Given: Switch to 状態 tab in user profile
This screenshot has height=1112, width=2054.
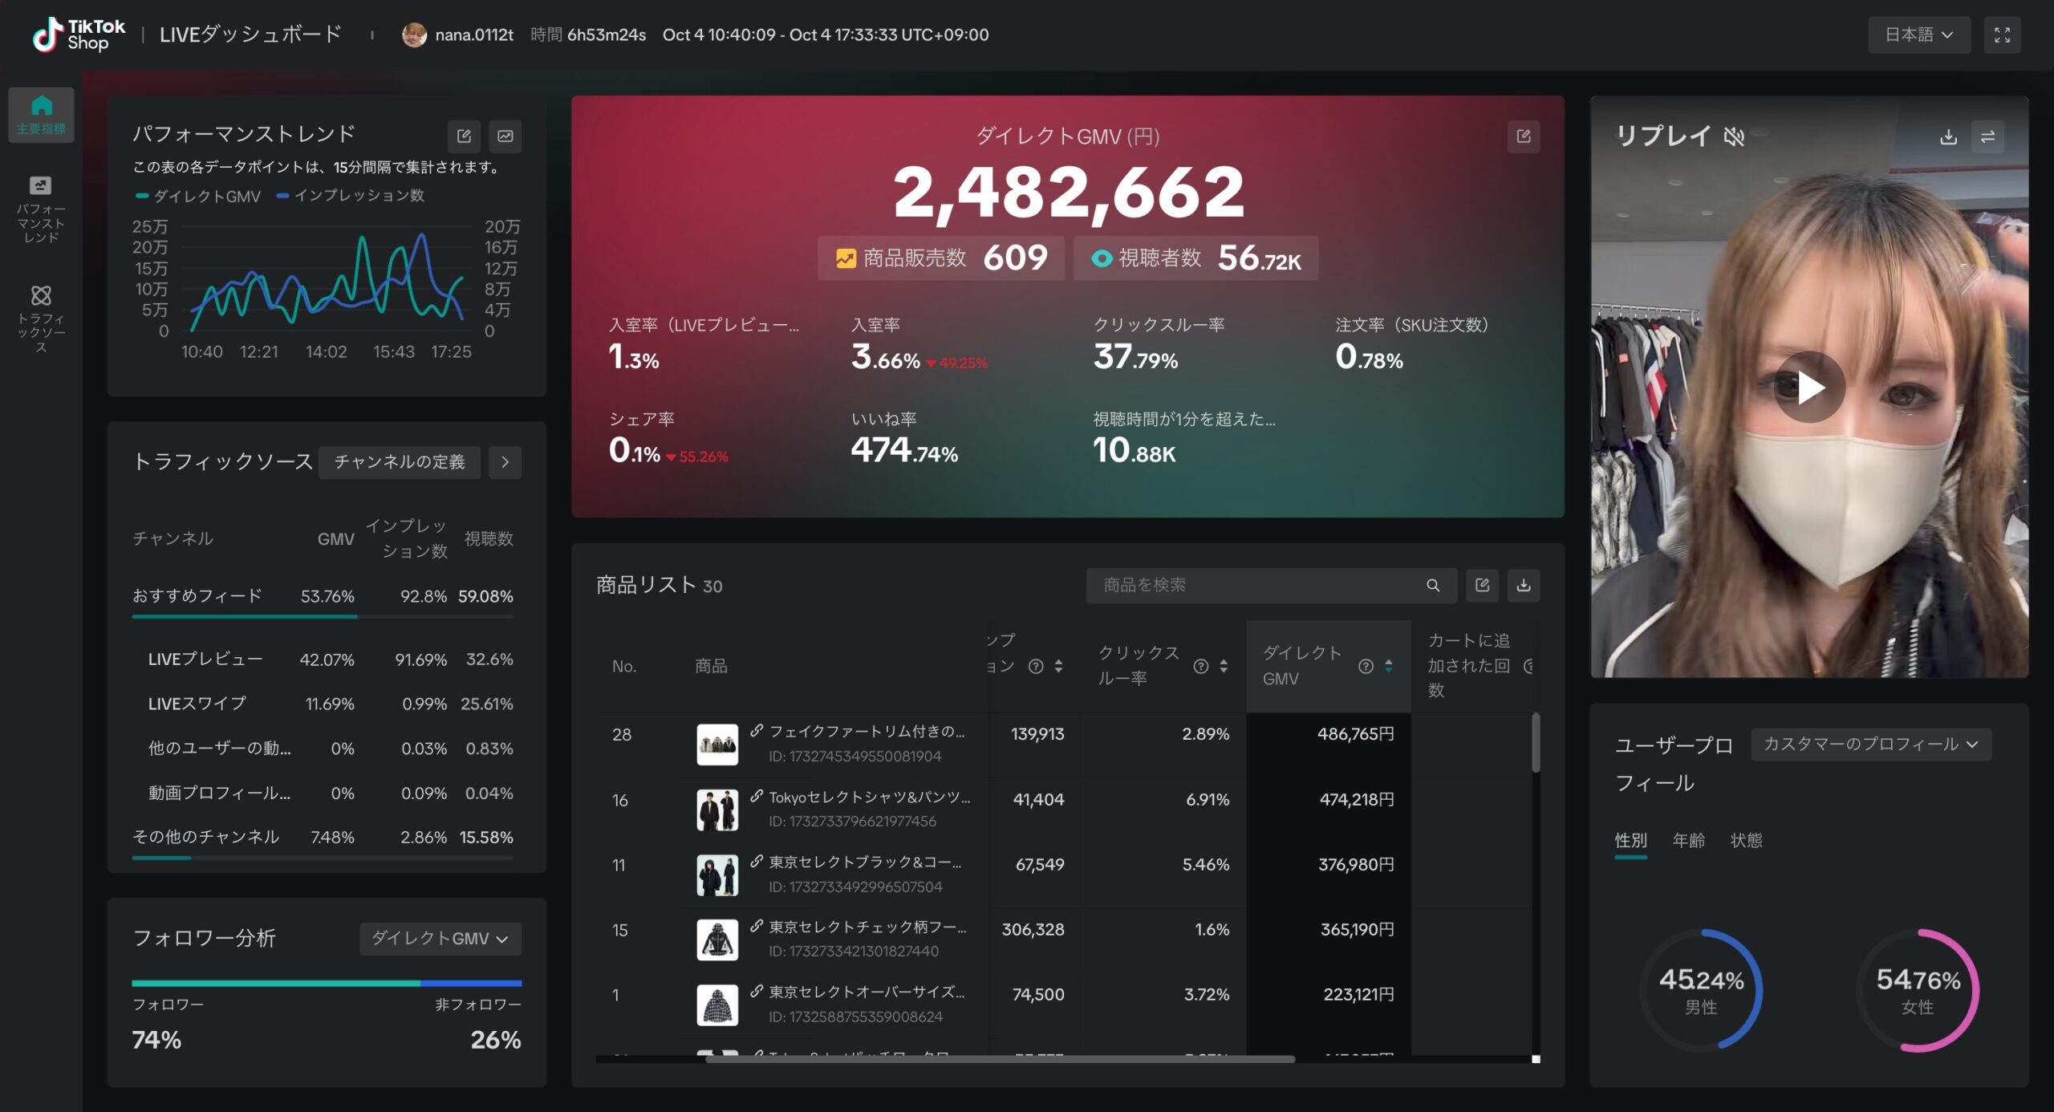Looking at the screenshot, I should pos(1746,840).
